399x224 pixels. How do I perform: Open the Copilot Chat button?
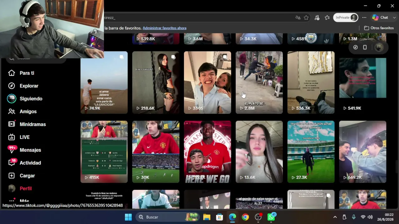click(x=380, y=18)
